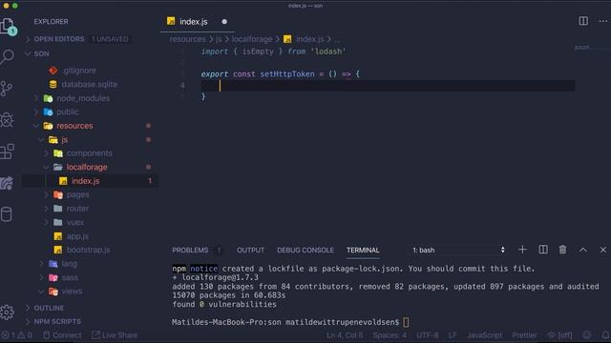Open notifications bell in status bar

click(605, 334)
